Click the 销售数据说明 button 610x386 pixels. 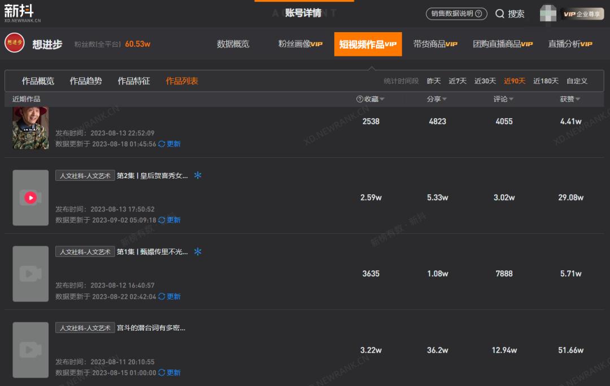tap(456, 14)
